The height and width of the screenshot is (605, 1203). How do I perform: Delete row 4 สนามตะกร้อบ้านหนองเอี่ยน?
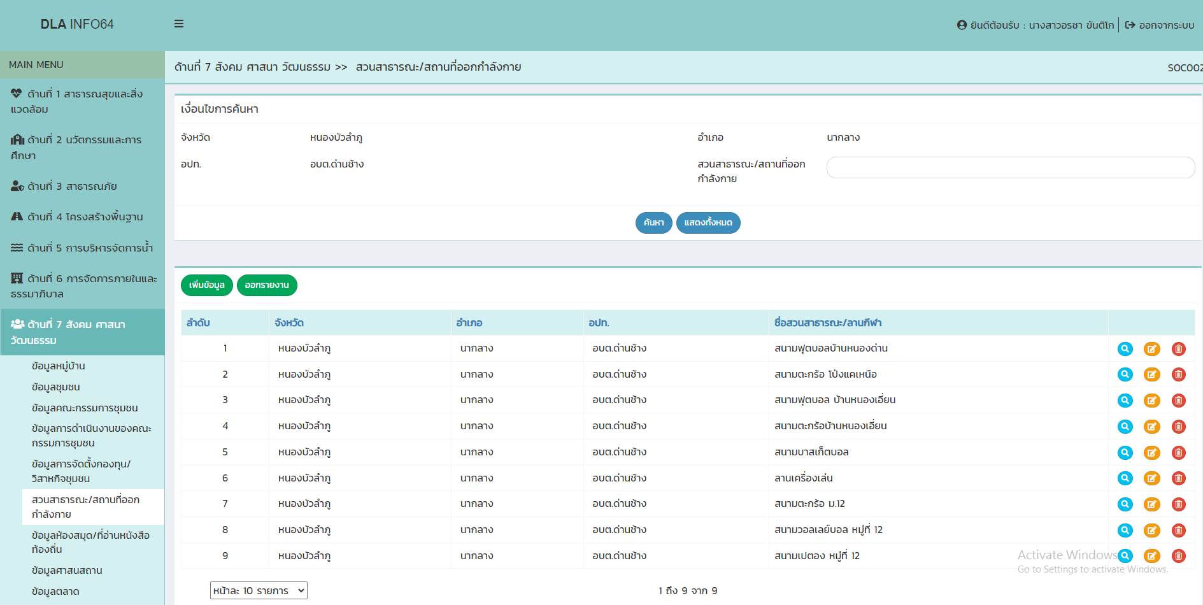(1179, 427)
